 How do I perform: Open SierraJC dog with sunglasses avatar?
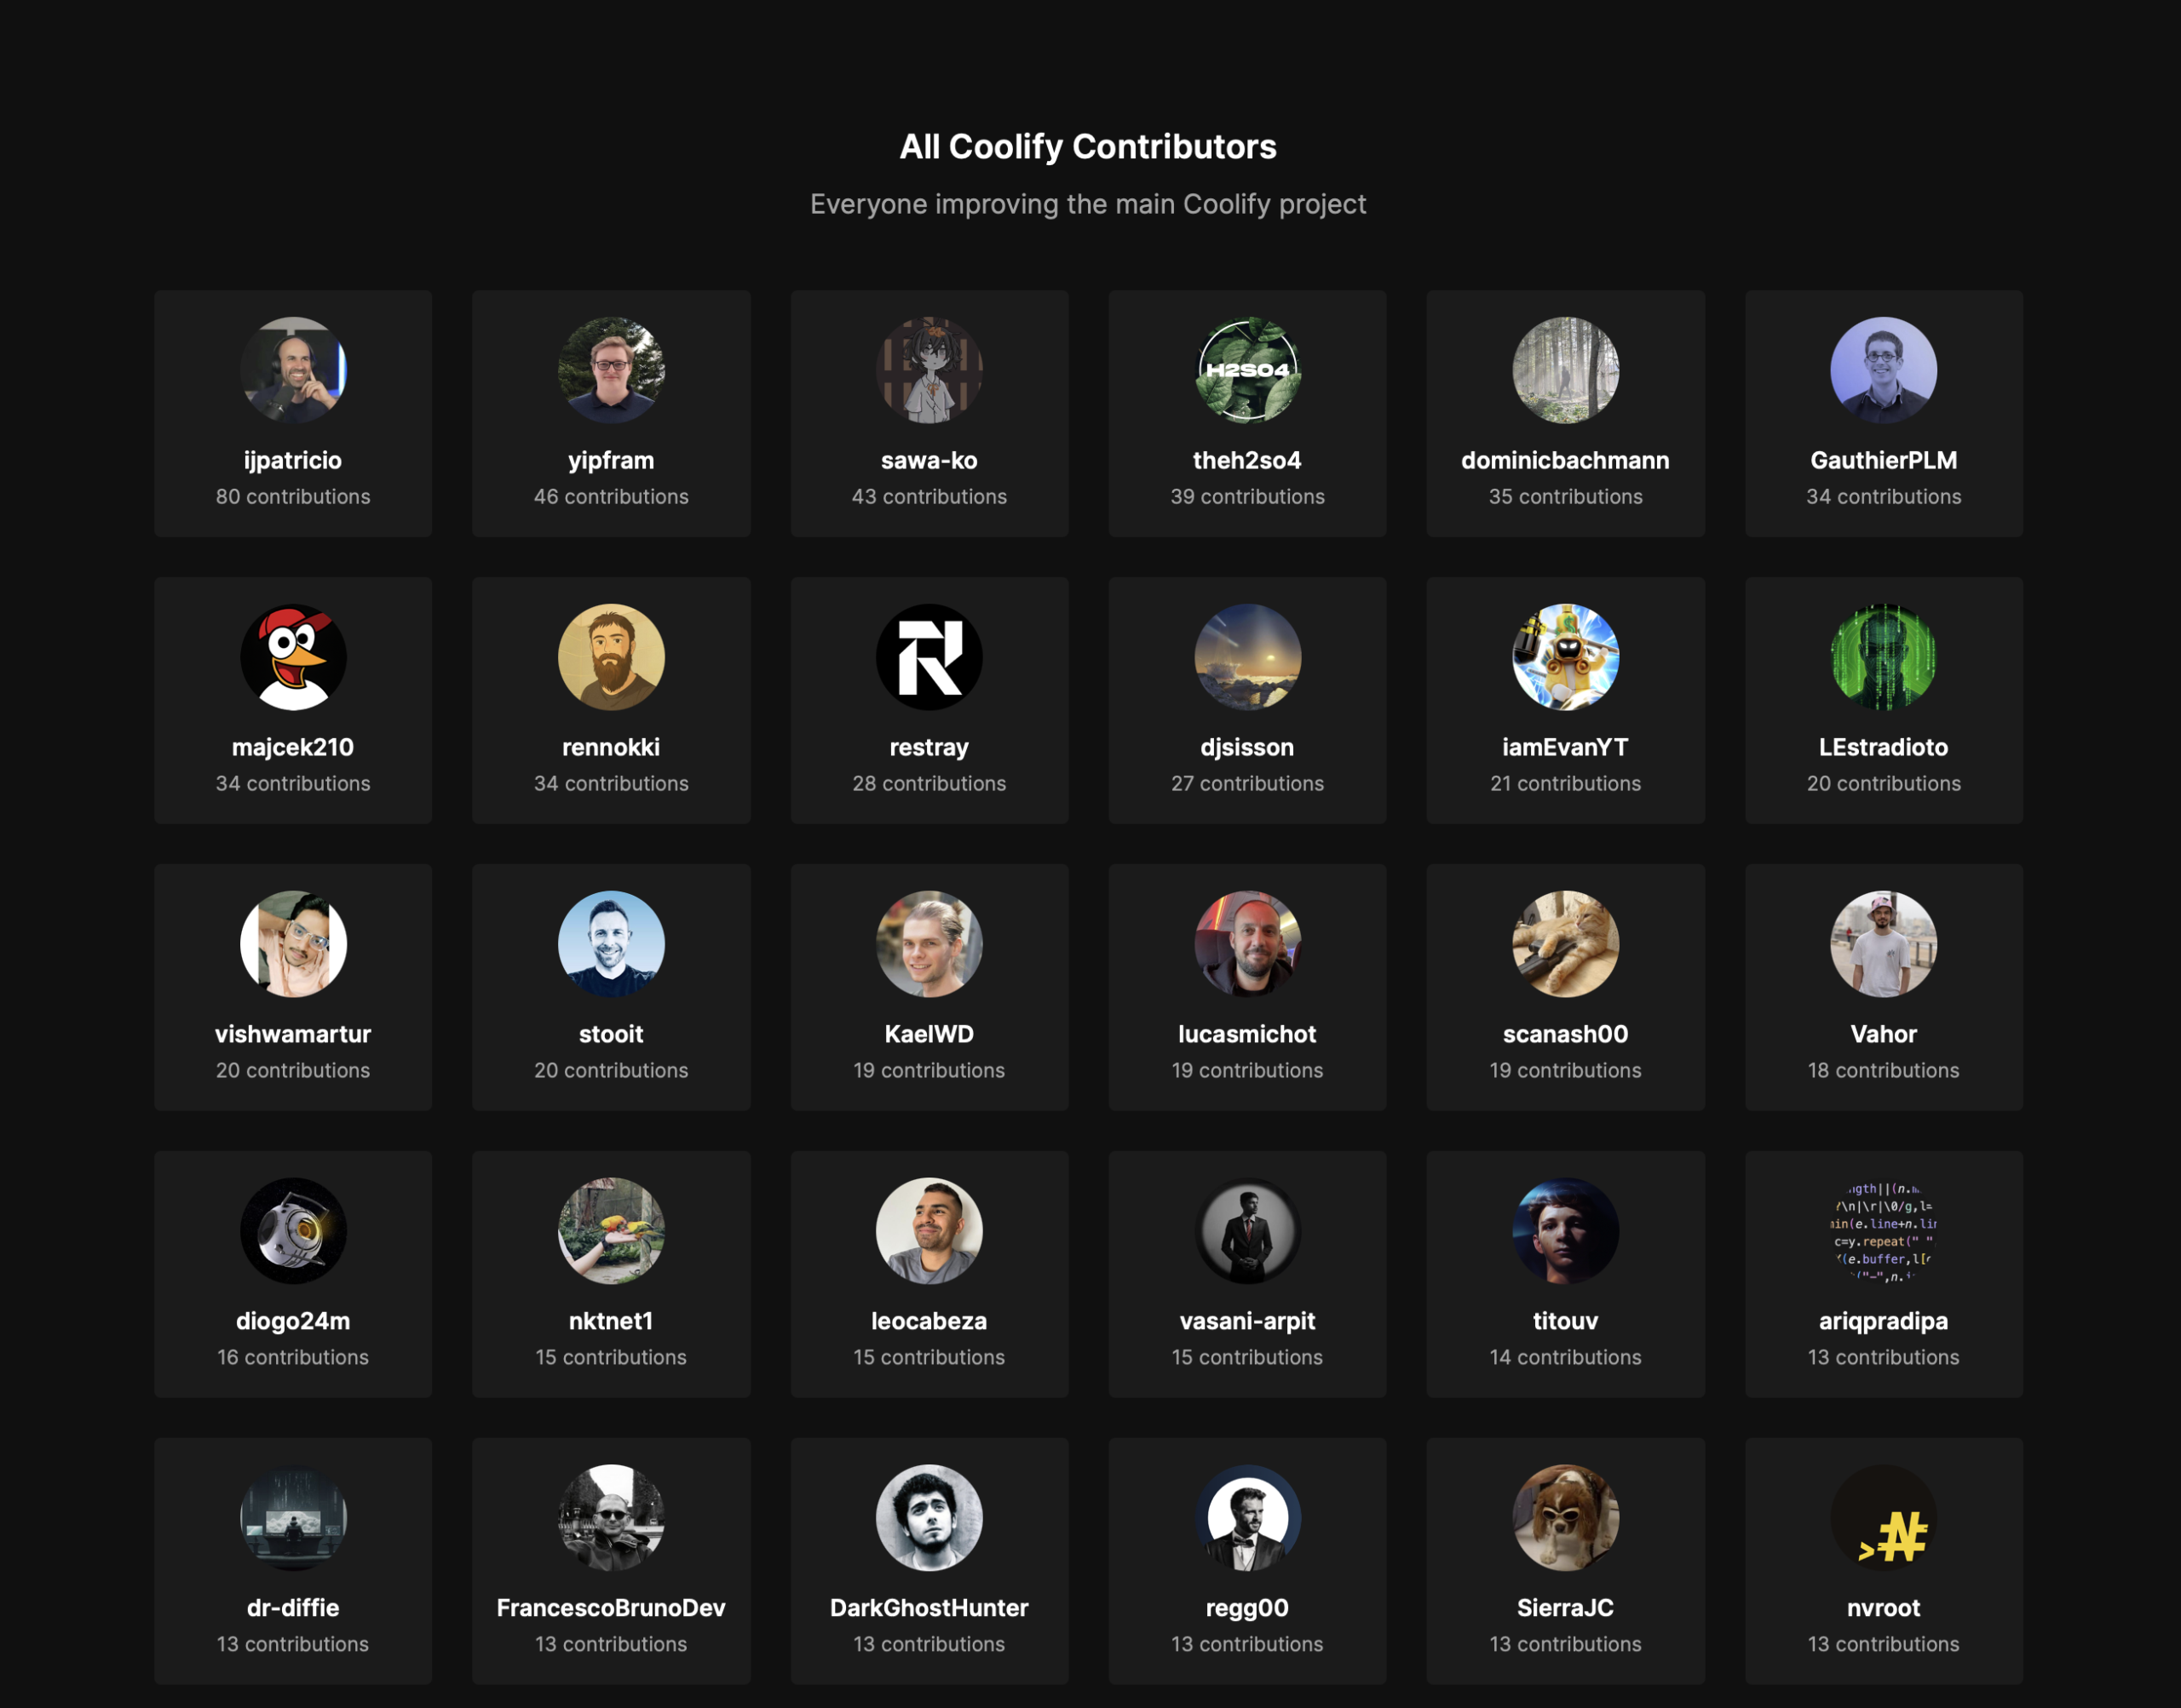pos(1565,1517)
